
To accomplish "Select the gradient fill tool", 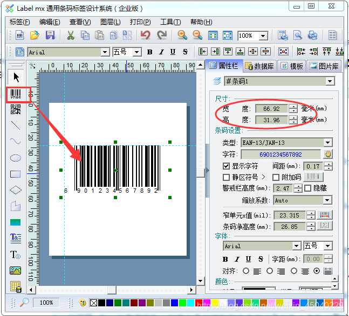I will [16, 222].
